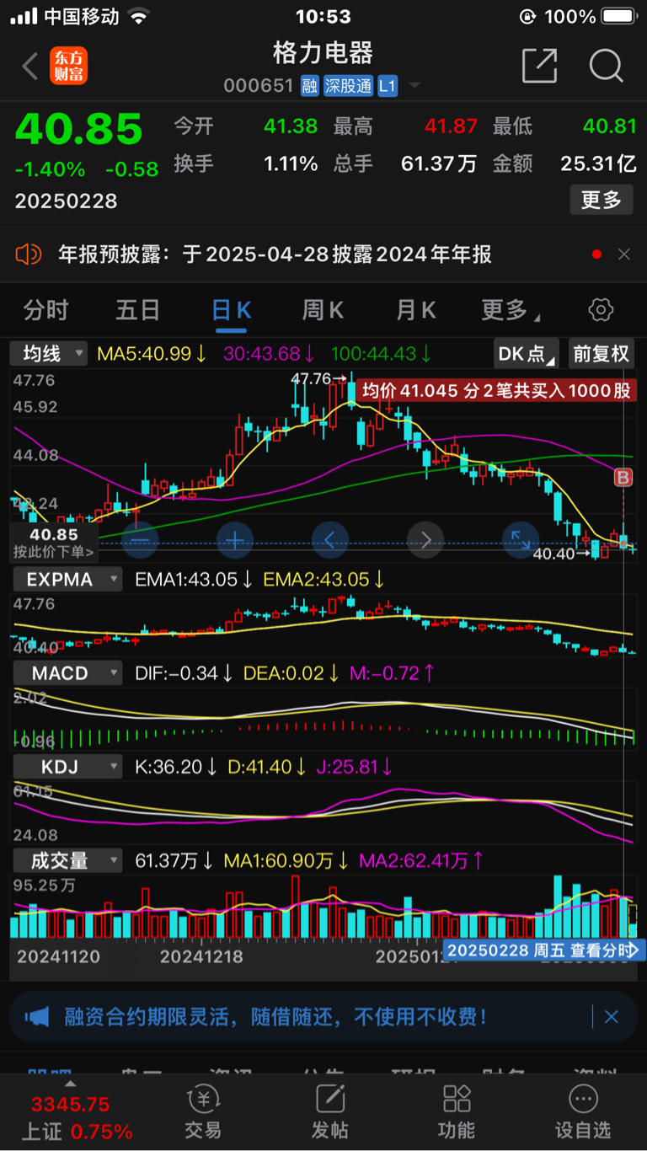Tap the megaphone ad icon

(x=37, y=1017)
